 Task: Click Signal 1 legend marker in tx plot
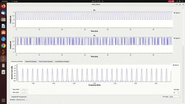[x=174, y=13]
